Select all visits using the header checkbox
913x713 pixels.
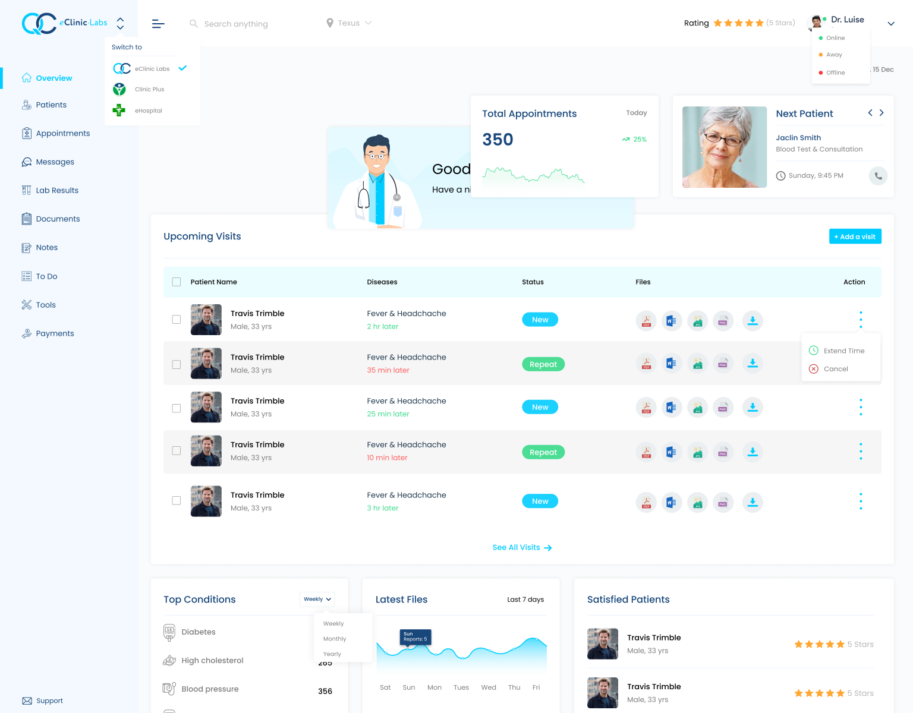coord(176,282)
